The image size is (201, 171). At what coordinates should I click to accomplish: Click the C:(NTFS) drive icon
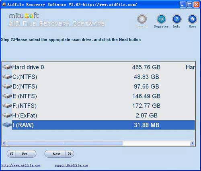point(7,76)
